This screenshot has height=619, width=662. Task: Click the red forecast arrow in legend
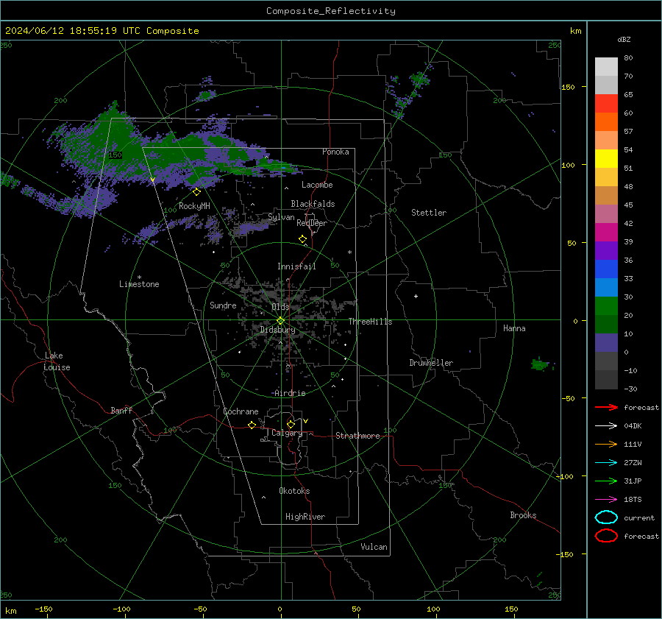point(606,407)
